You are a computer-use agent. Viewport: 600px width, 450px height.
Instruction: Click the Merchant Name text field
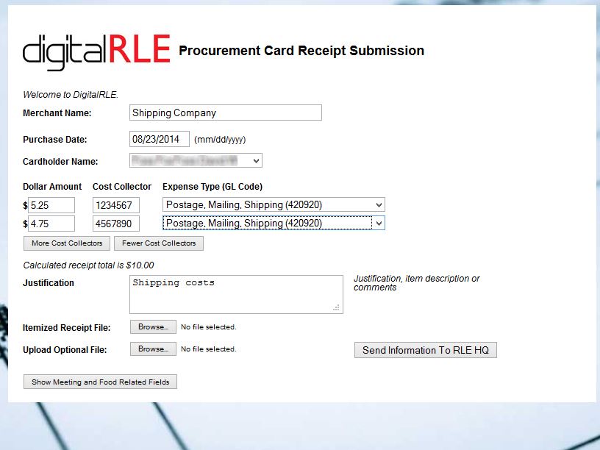point(225,113)
